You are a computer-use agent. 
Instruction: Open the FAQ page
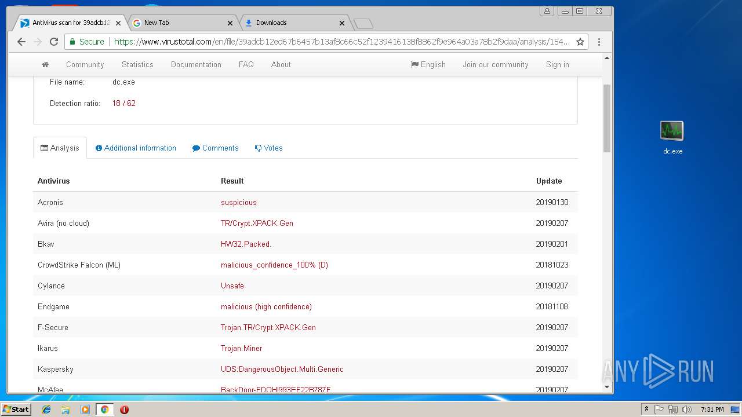246,65
